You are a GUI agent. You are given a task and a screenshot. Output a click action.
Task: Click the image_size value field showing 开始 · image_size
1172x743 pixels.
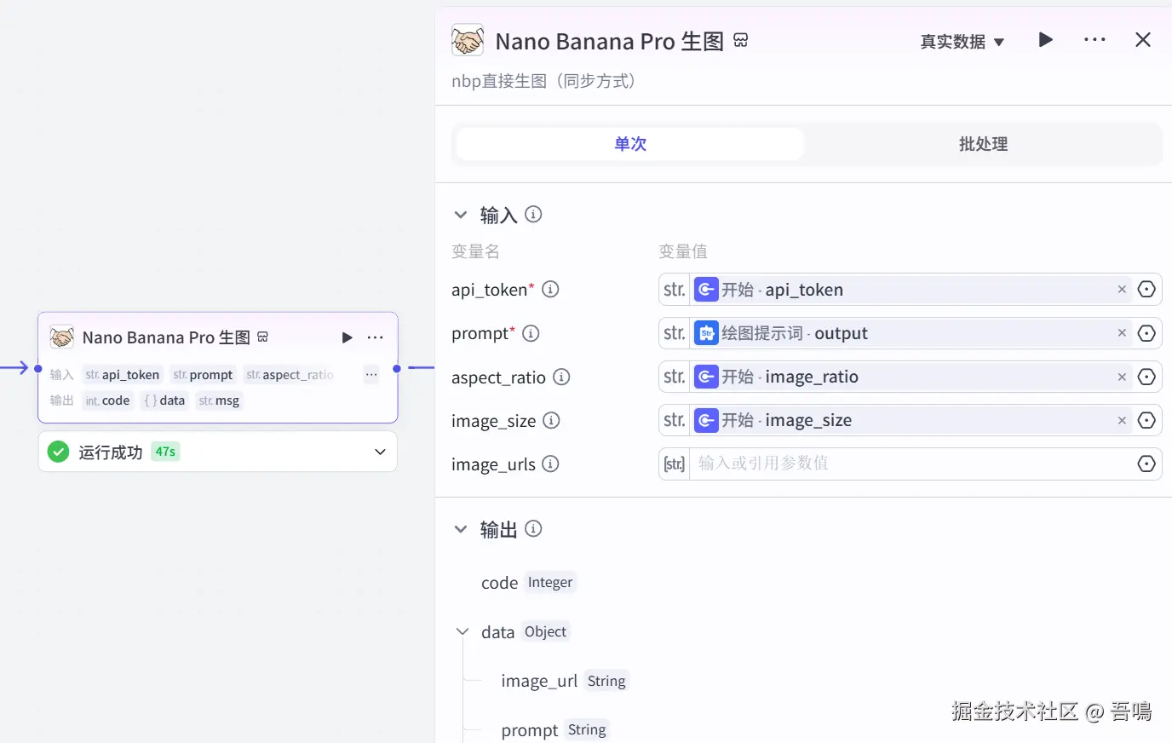(x=911, y=420)
